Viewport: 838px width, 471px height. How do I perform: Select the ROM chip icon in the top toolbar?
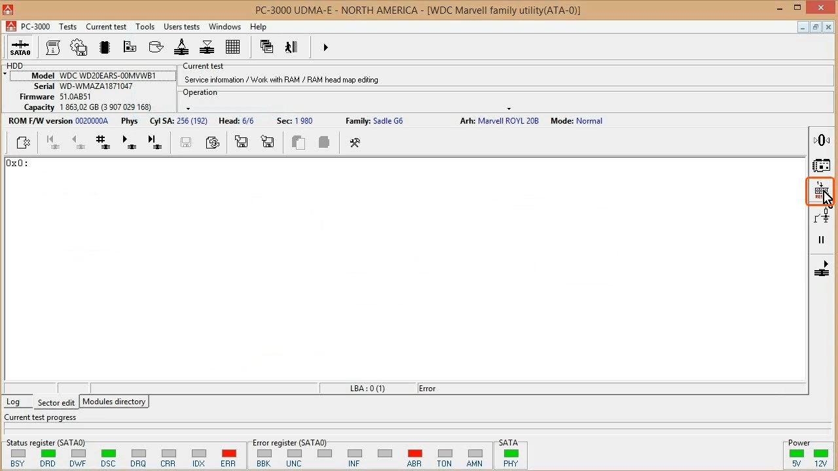coord(104,47)
